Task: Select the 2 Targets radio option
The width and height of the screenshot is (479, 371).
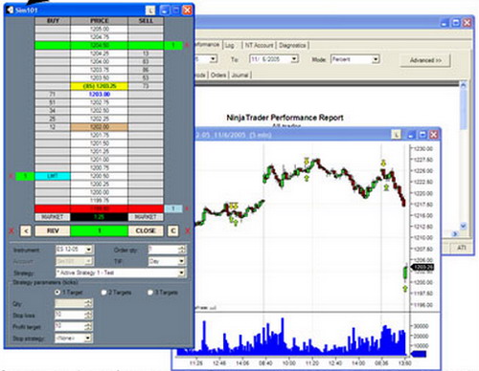Action: point(103,293)
